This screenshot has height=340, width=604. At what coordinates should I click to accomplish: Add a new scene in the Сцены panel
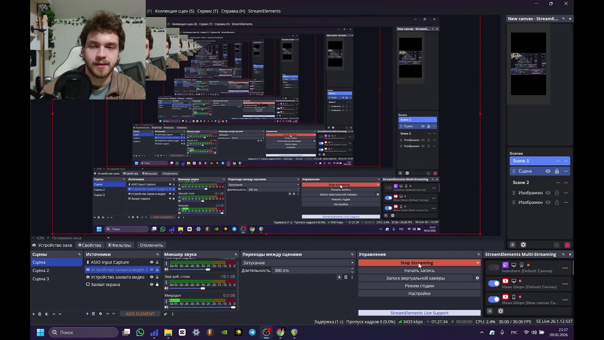click(34, 314)
